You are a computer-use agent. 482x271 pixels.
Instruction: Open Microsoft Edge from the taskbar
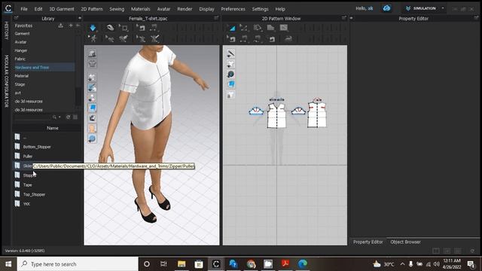pos(303,263)
